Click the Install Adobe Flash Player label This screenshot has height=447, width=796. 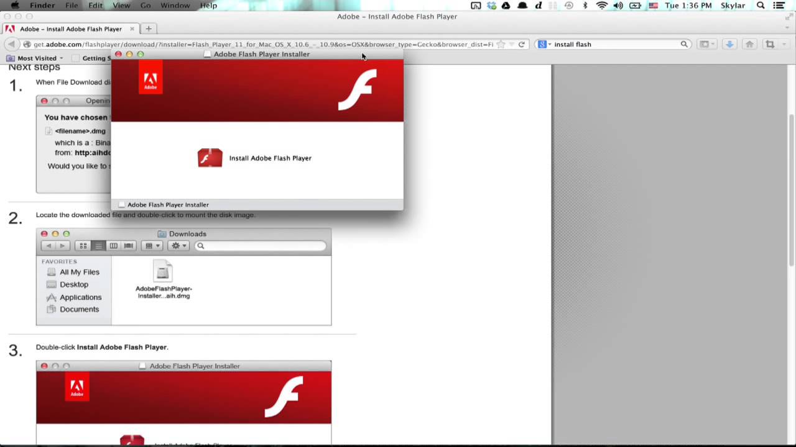coord(271,158)
